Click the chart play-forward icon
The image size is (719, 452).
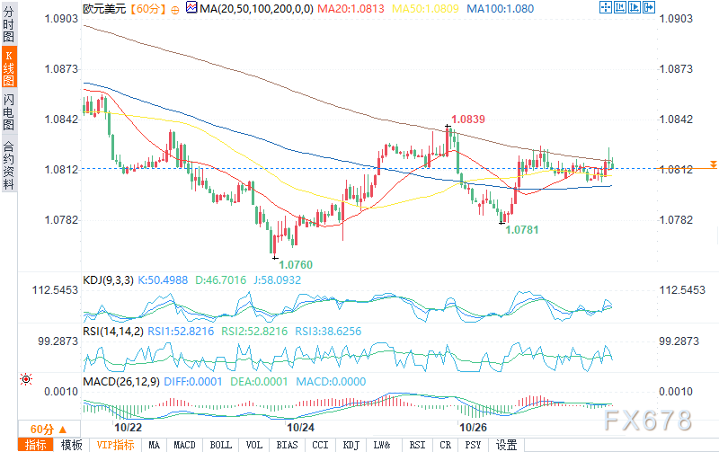(635, 7)
